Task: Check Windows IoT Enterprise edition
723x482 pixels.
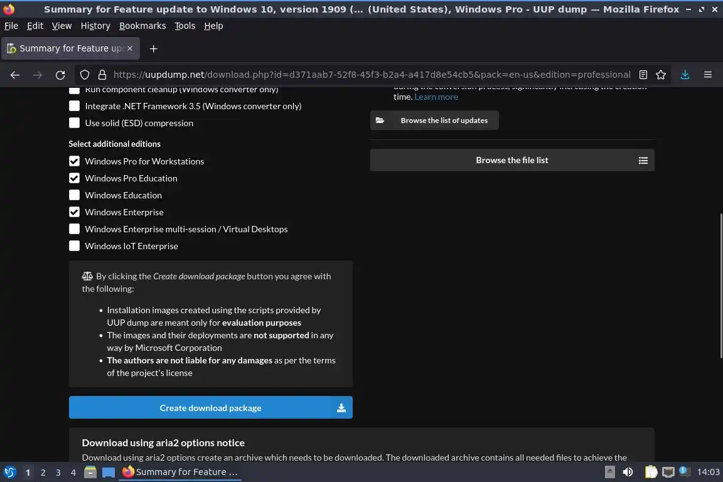Action: (74, 246)
